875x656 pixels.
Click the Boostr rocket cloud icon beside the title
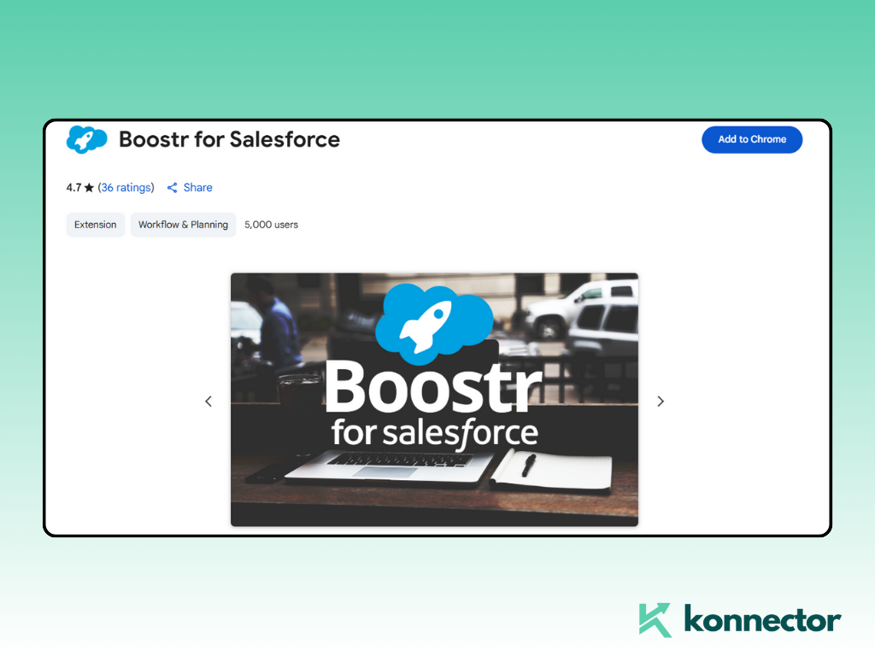tap(86, 139)
